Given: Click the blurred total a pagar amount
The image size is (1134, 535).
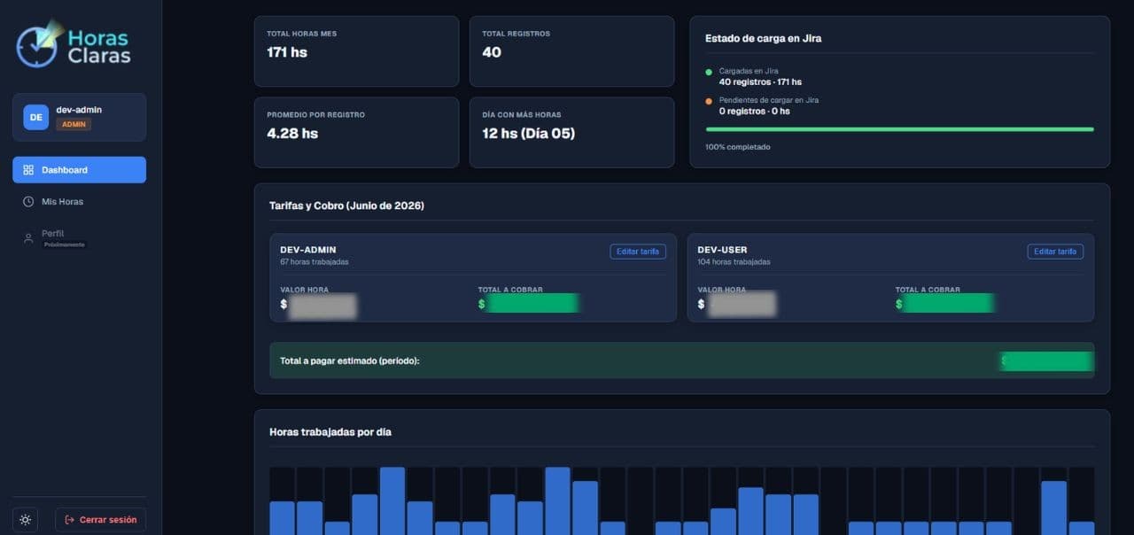Looking at the screenshot, I should click(x=1047, y=361).
